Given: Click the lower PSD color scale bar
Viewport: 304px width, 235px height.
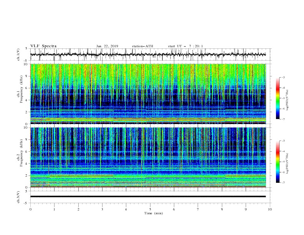Looking at the screenshot, I should [x=278, y=162].
